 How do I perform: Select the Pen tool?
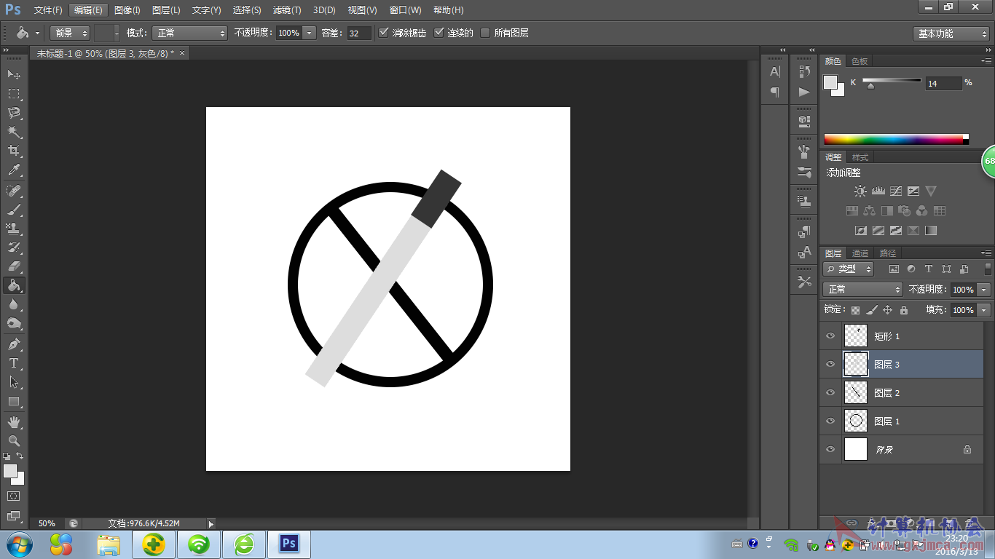tap(14, 344)
